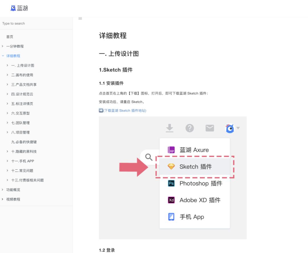Expand the 八.项目管理 chevron
Image resolution: width=308 pixels, height=253 pixels.
7,132
